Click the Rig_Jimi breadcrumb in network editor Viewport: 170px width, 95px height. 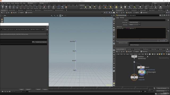coord(129,52)
